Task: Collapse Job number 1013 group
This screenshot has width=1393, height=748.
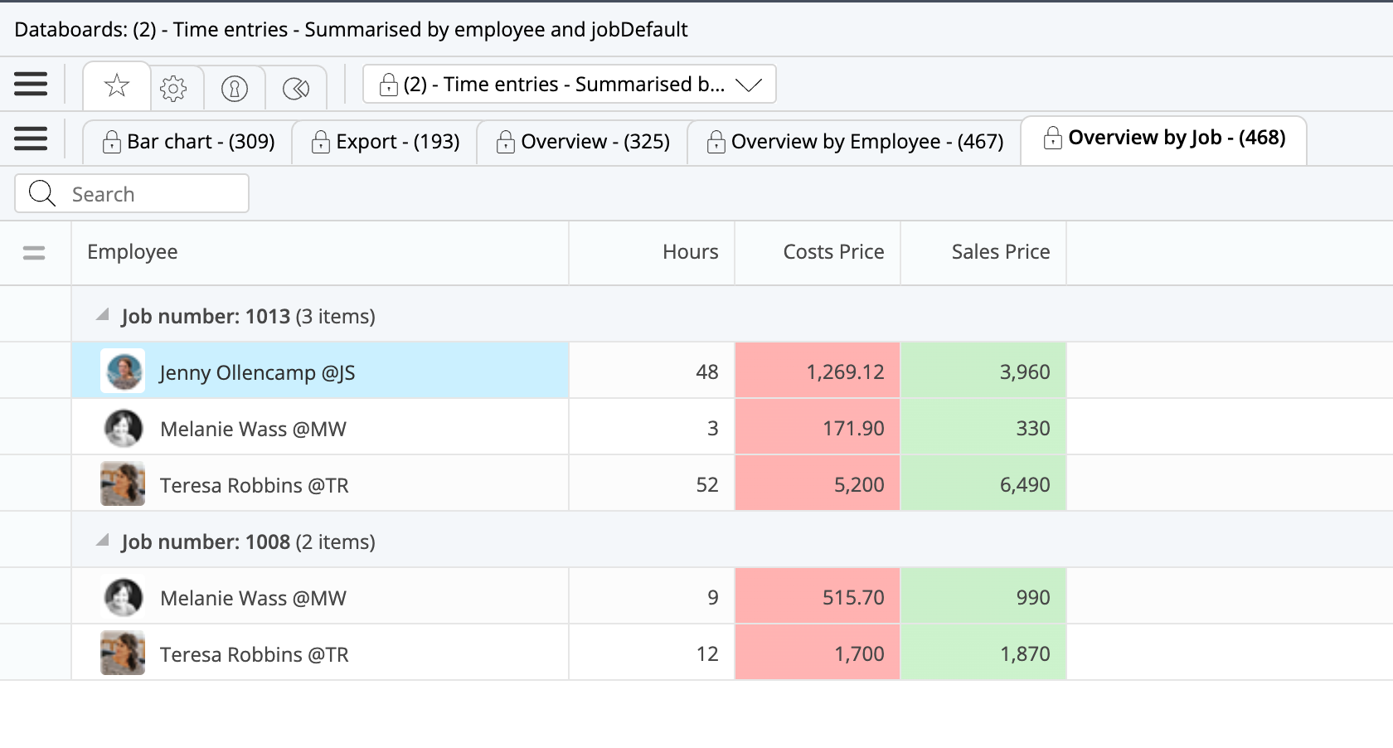Action: click(103, 315)
